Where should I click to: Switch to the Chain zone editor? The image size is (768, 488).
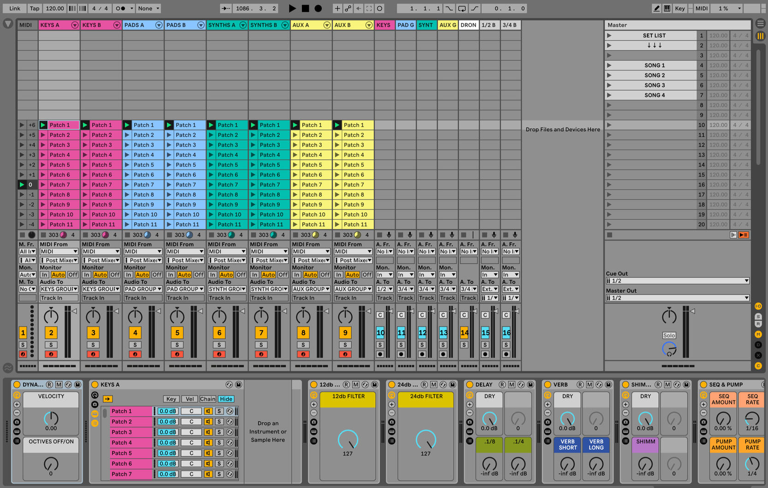click(207, 399)
